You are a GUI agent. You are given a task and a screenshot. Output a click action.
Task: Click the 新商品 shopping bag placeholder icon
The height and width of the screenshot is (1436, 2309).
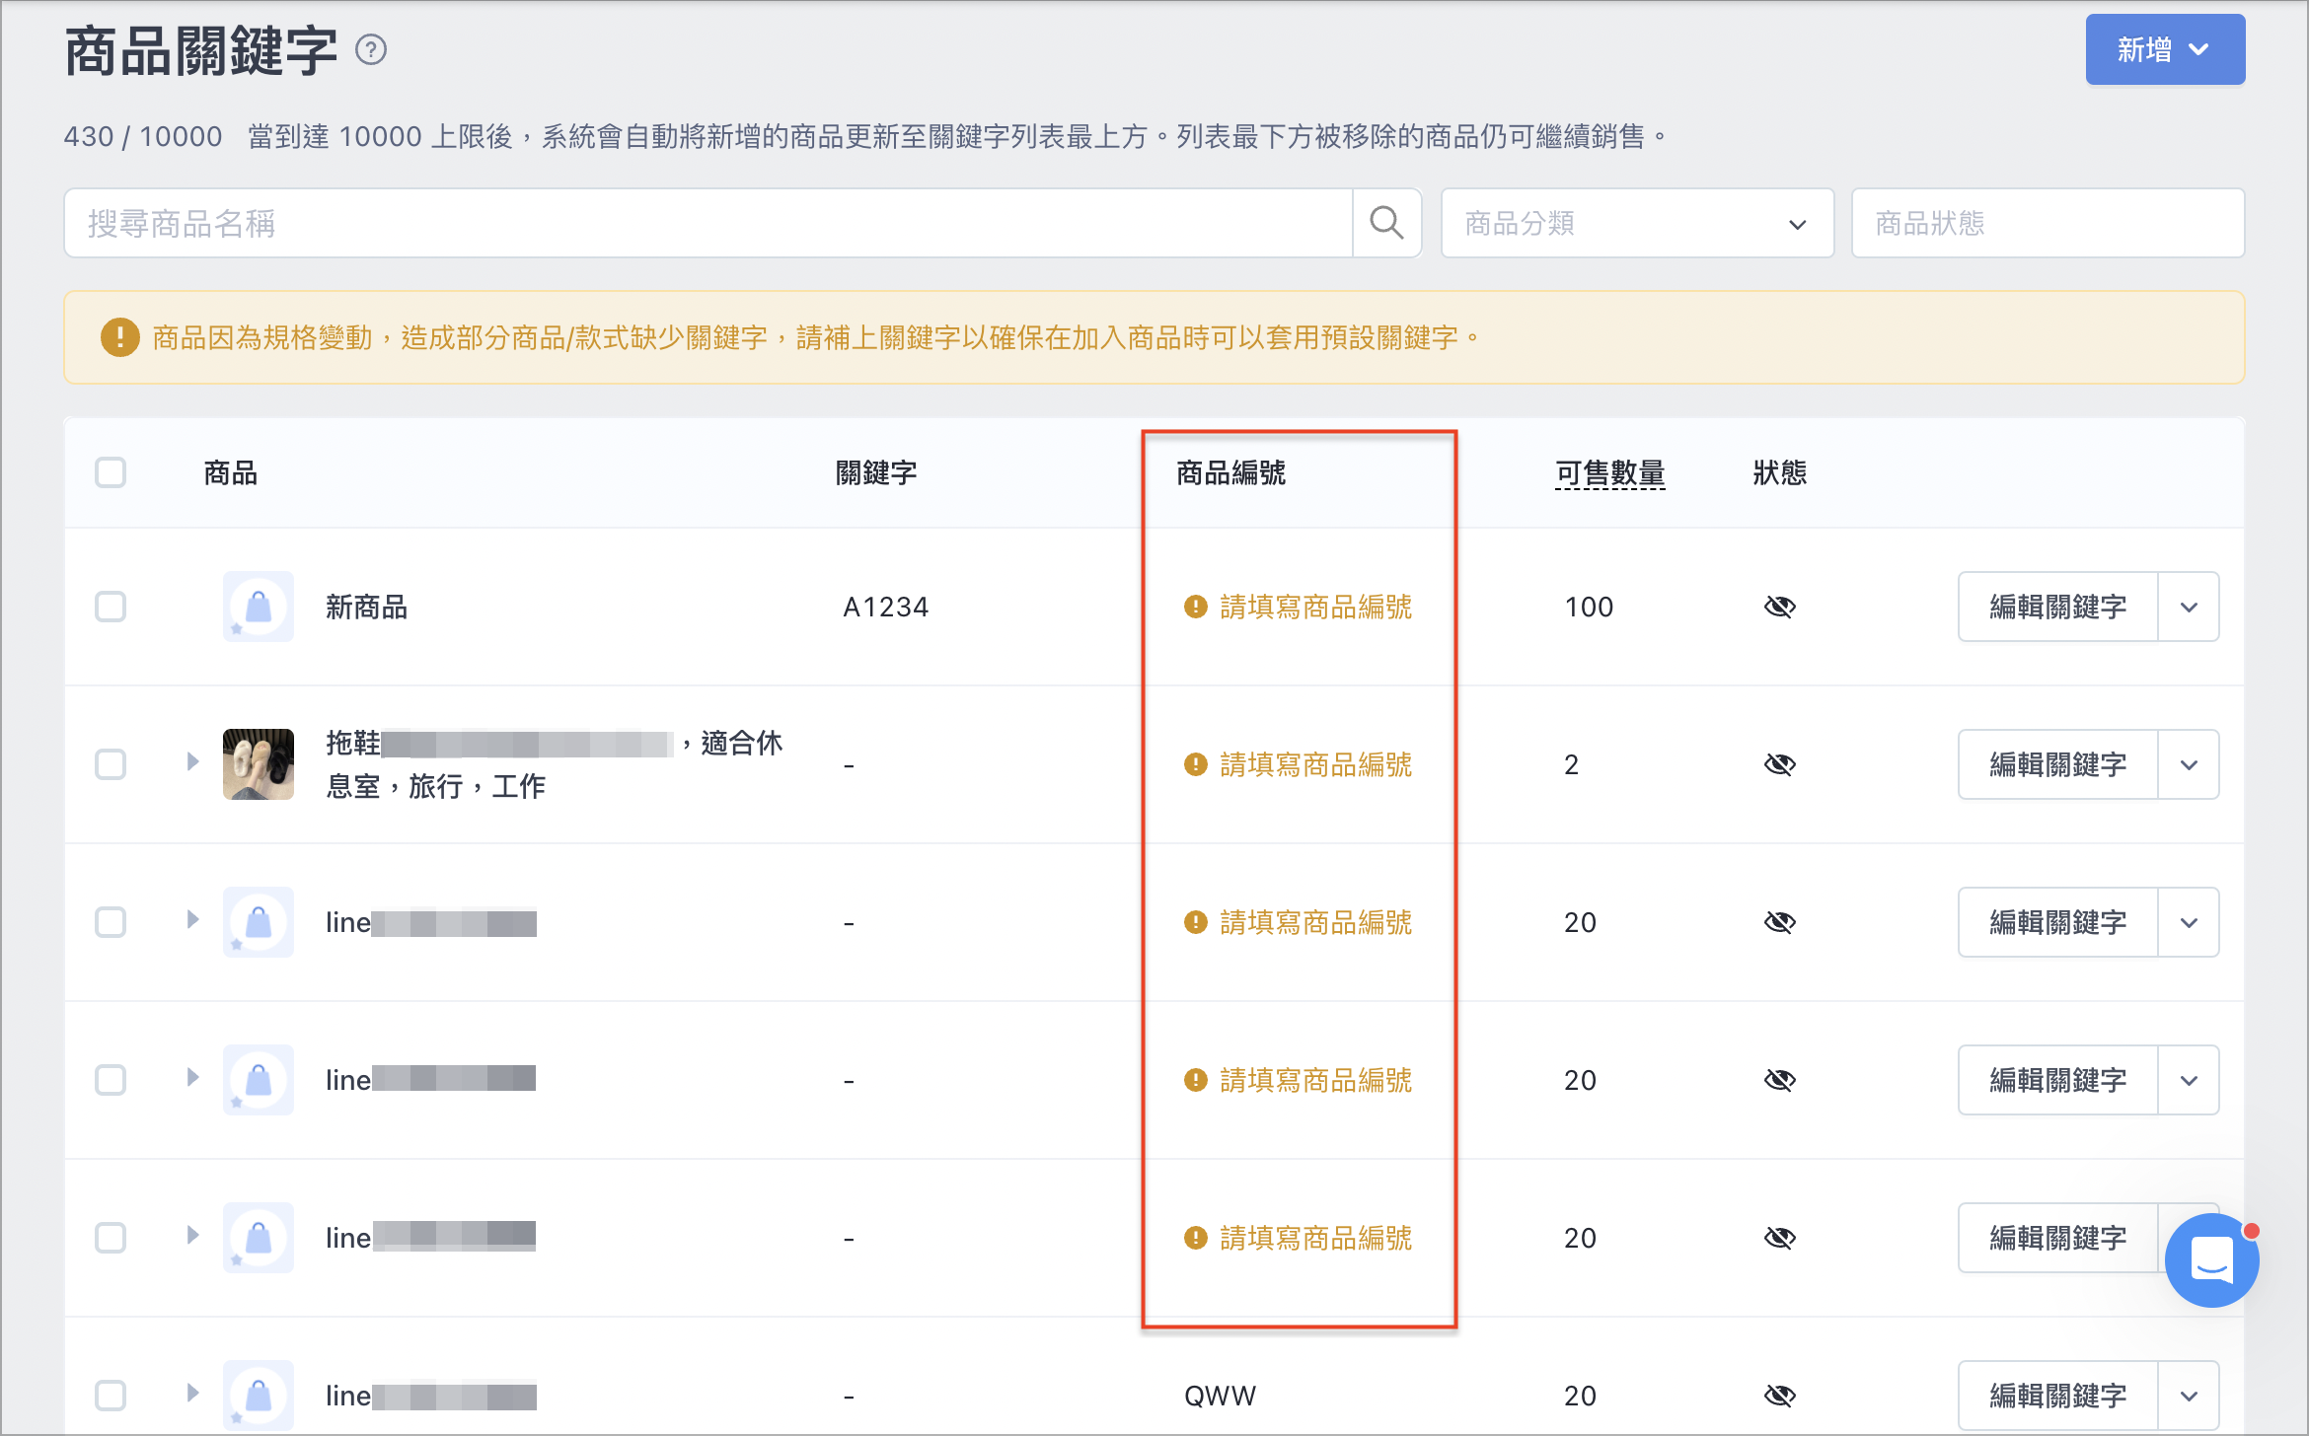click(259, 607)
